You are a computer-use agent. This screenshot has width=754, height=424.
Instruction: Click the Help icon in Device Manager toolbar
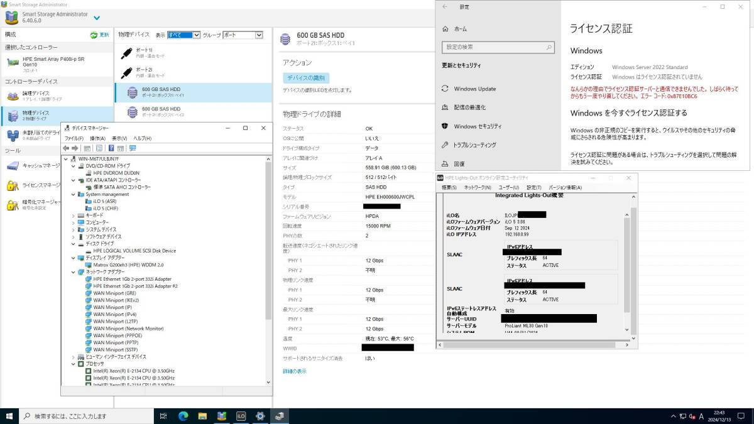click(111, 148)
